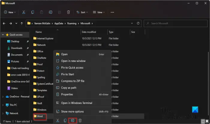Screen dimensions: 210x124
Task: Expand the This PC tree node
Action: (3, 105)
